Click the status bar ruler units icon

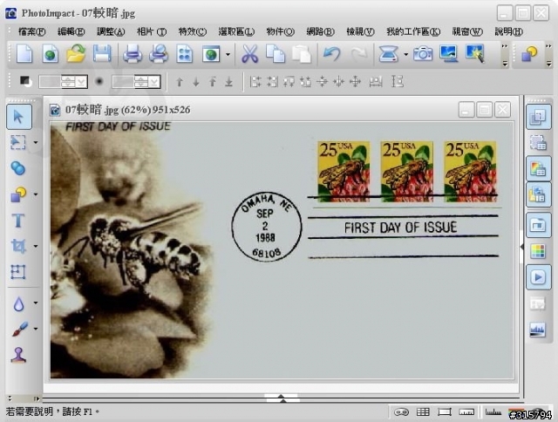coord(467,412)
